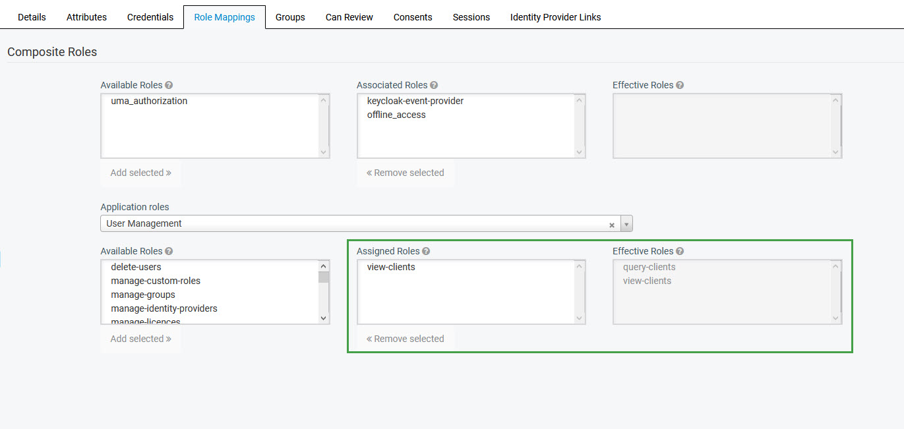Screen dimensions: 904x429
Task: Select keycloak-event-provider in Associated Roles
Action: pyautogui.click(x=415, y=101)
